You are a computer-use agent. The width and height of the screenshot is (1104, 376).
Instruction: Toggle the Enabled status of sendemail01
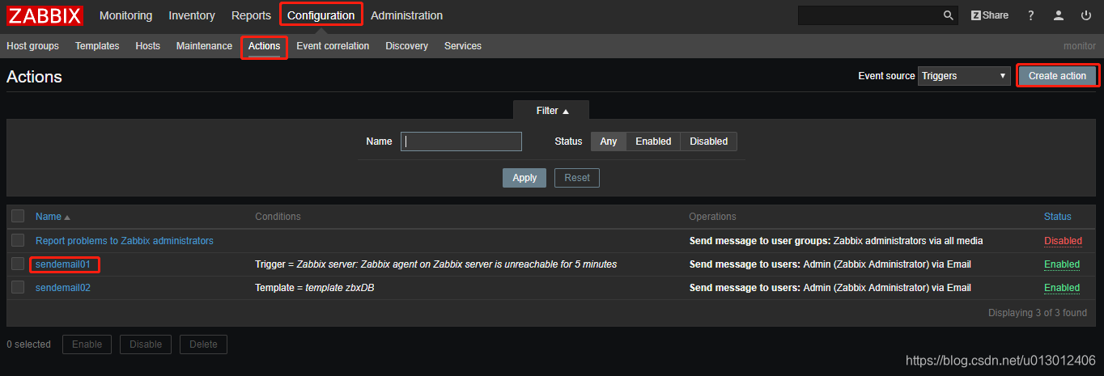click(x=1062, y=264)
